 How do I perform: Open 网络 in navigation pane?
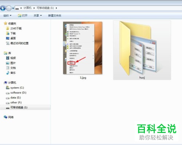(x=11, y=117)
